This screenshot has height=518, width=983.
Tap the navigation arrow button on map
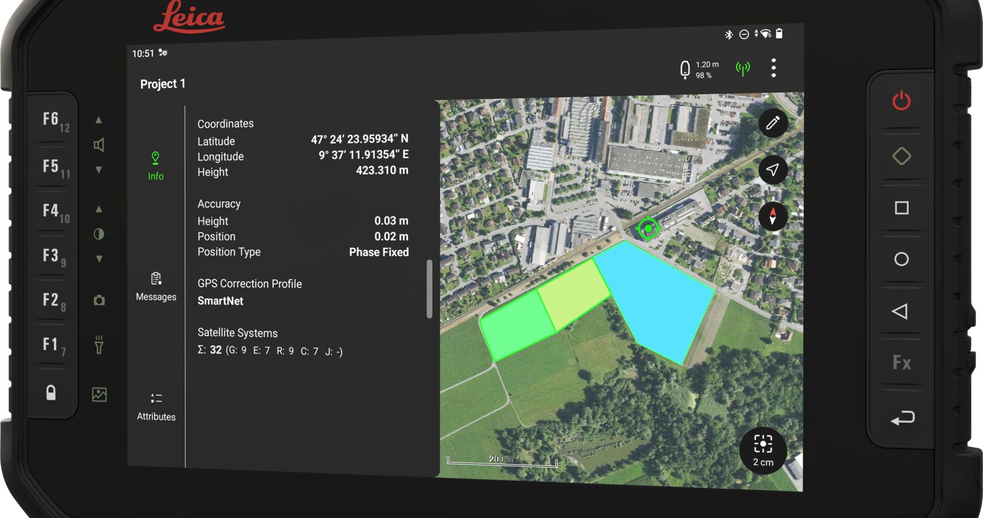[x=772, y=170]
